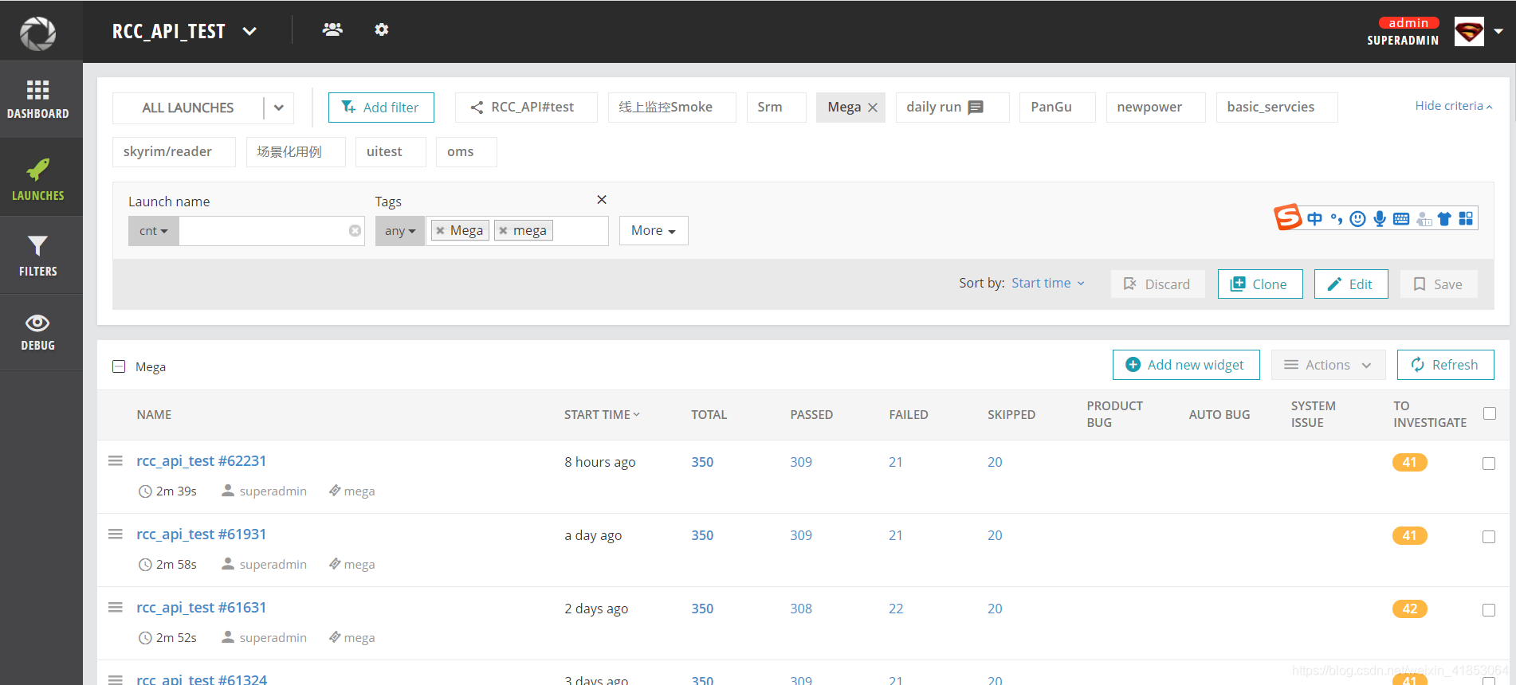Click Sogou input method S logo
Screen dimensions: 1516x685
(x=1287, y=217)
